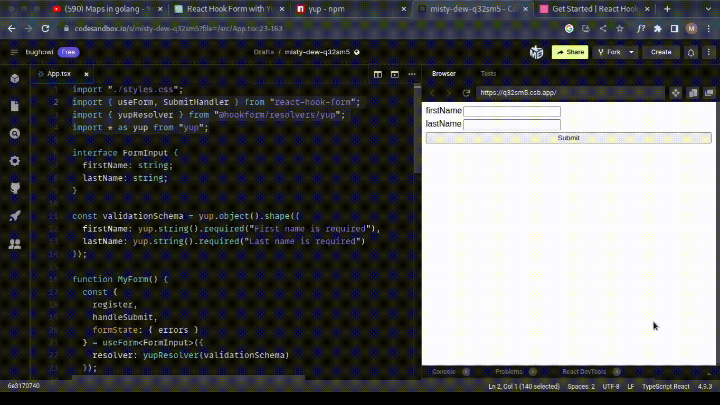Click the Chrome side panel icon
Screen dimensions: 720x405
tap(674, 29)
